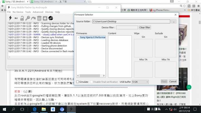Screen dimensions: 201x113
Task: Open File Explorer from the taskbar
Action: 44,109
